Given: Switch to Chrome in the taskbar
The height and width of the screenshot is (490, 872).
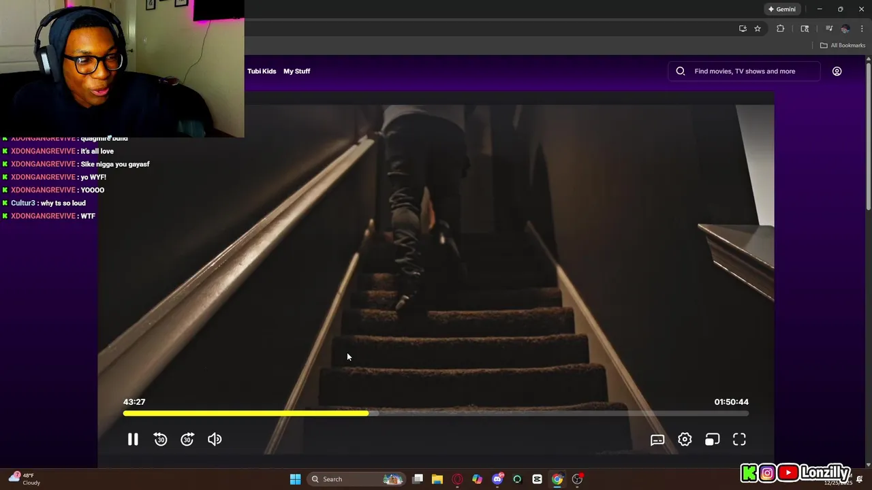Looking at the screenshot, I should coord(557,479).
